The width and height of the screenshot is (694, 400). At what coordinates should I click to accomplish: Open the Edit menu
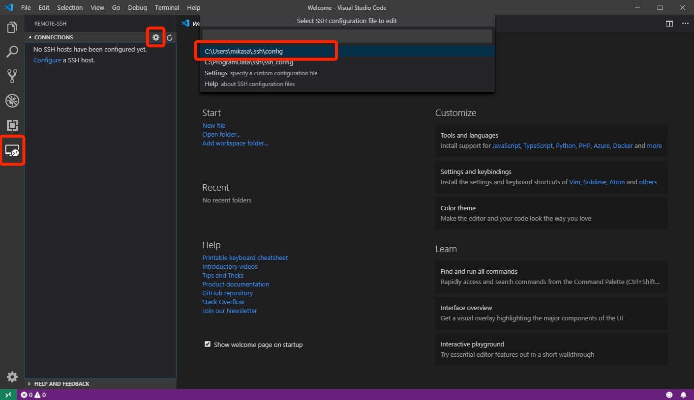point(44,7)
